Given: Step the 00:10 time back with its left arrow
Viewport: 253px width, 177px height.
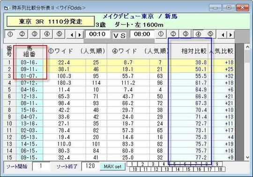Looking at the screenshot, I should pos(72,35).
